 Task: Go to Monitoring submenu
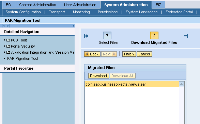pyautogui.click(x=81, y=12)
